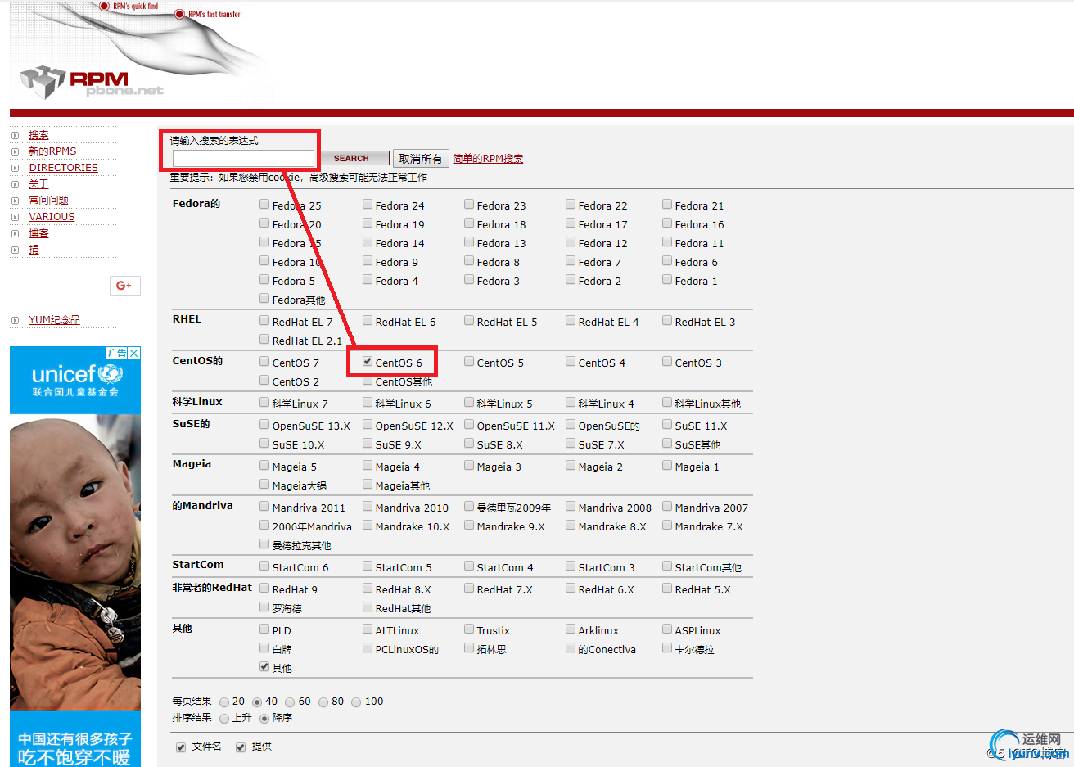Image resolution: width=1074 pixels, height=767 pixels.
Task: Check the PLD checkbox
Action: coord(264,629)
